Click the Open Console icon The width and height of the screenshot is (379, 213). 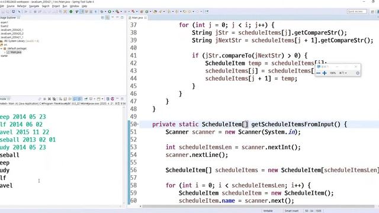tap(98, 99)
